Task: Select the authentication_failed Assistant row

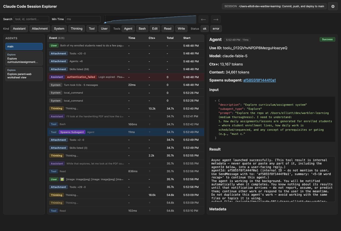Action: (126, 77)
